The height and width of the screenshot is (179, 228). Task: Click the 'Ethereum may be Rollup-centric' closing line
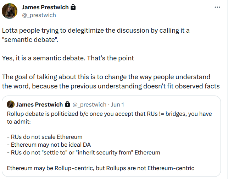click(x=101, y=168)
